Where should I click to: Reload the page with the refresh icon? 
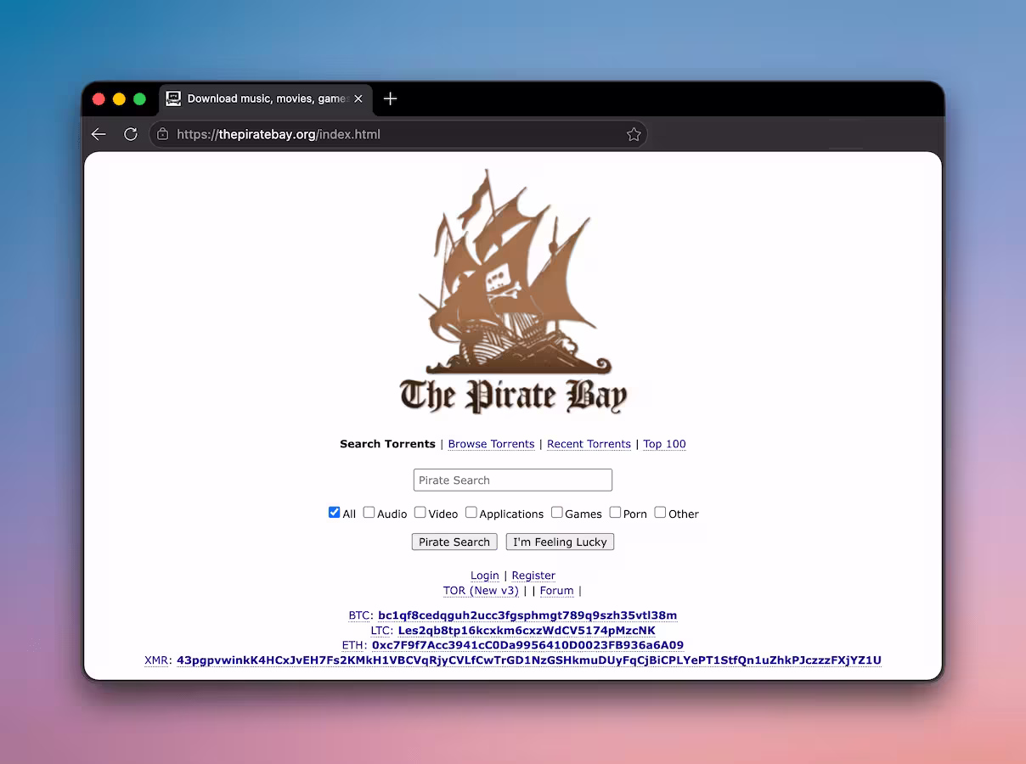tap(131, 134)
